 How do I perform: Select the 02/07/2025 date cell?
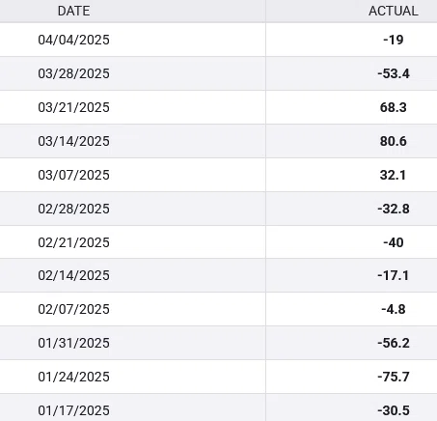73,309
